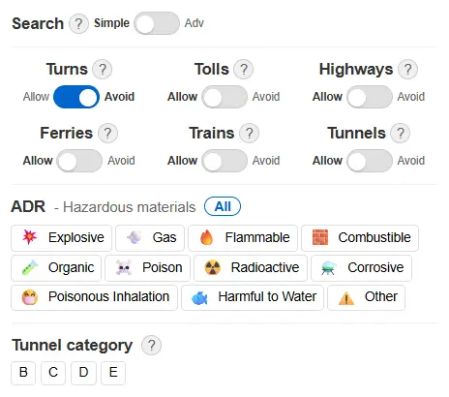The image size is (449, 397).
Task: Click the help question mark beside Turns
Action: point(103,70)
